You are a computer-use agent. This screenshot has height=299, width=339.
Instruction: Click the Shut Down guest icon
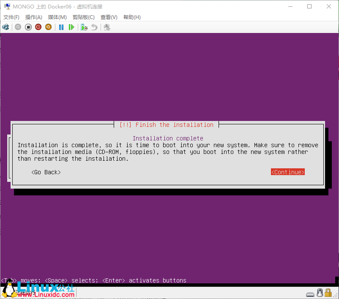point(38,27)
